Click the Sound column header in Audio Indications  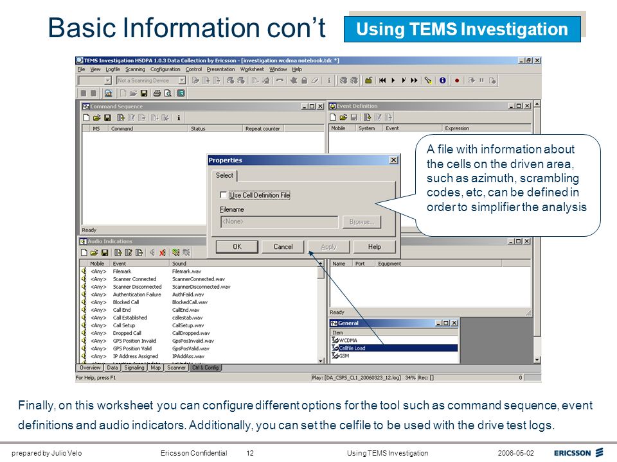coord(243,264)
